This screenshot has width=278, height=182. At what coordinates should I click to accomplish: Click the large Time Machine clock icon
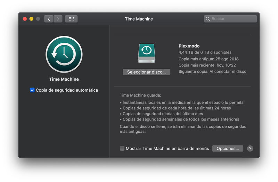point(64,55)
